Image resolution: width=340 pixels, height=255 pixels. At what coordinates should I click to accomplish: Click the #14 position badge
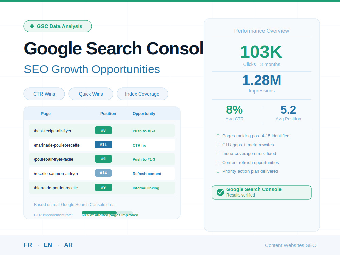point(103,173)
